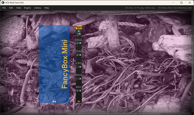Image resolution: width=194 pixels, height=115 pixels.
Task: Open the TONE section hamburger menu
Action: click(x=80, y=55)
